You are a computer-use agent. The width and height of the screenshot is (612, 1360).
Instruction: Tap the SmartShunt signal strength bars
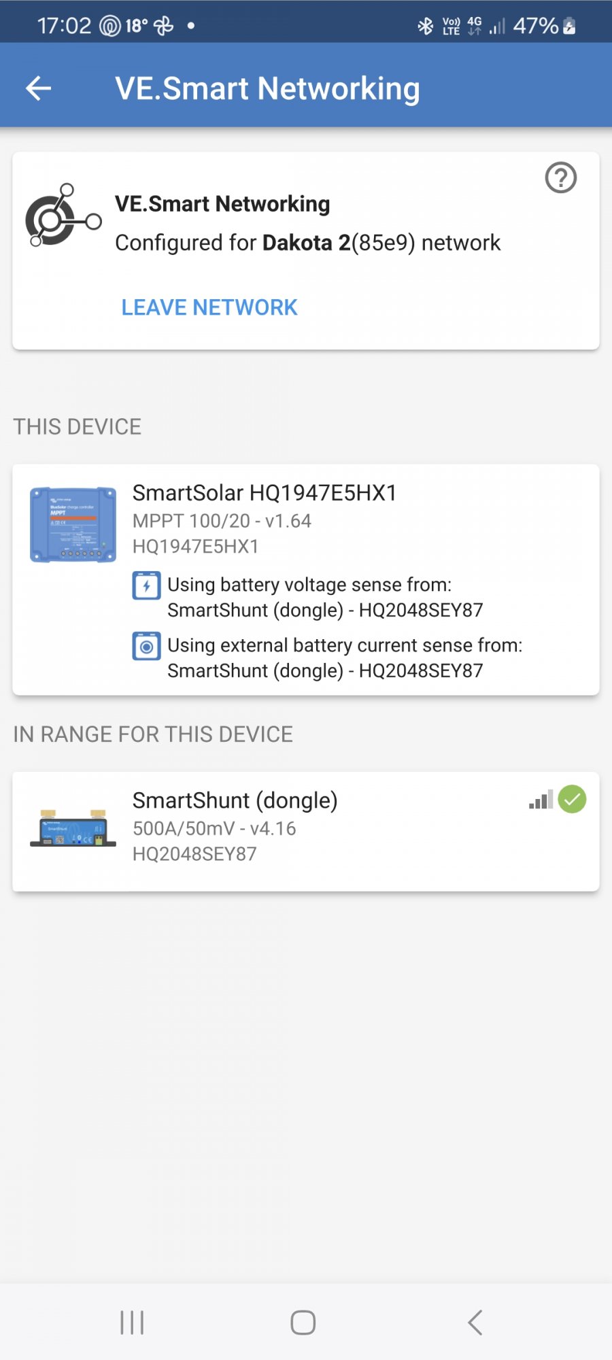tap(541, 800)
